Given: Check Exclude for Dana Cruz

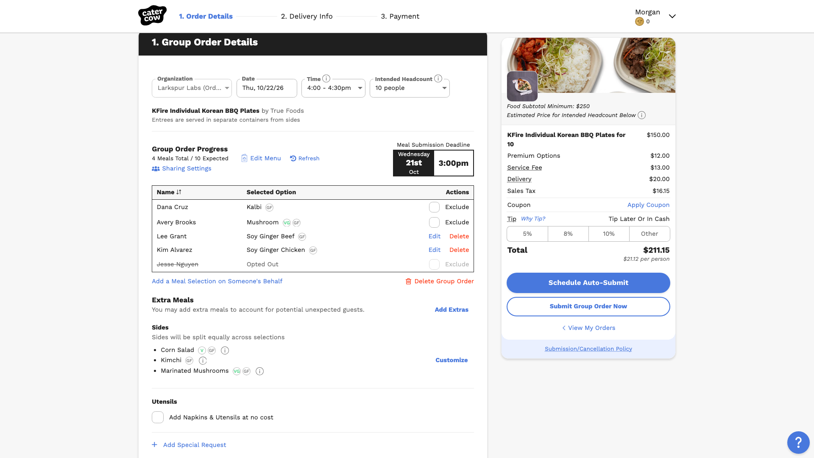Looking at the screenshot, I should [434, 207].
